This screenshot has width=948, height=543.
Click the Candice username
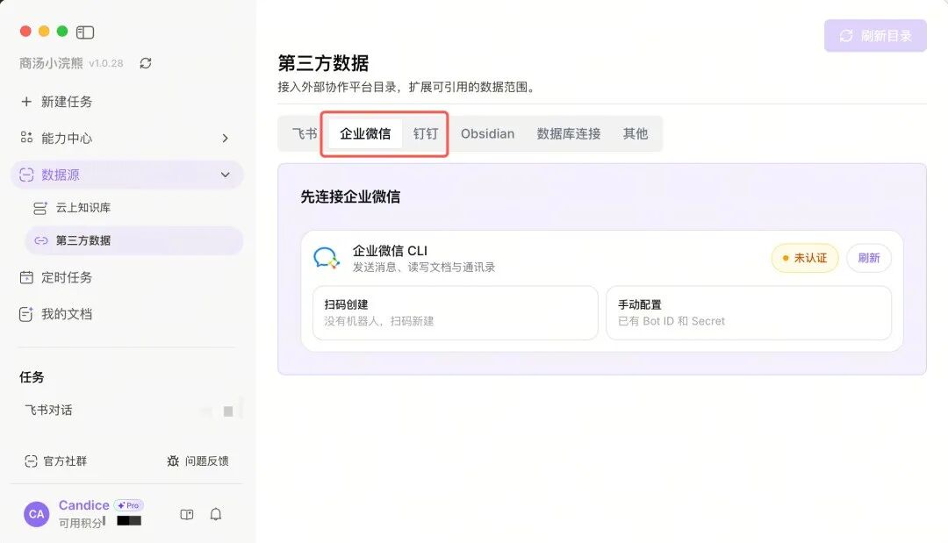[84, 505]
